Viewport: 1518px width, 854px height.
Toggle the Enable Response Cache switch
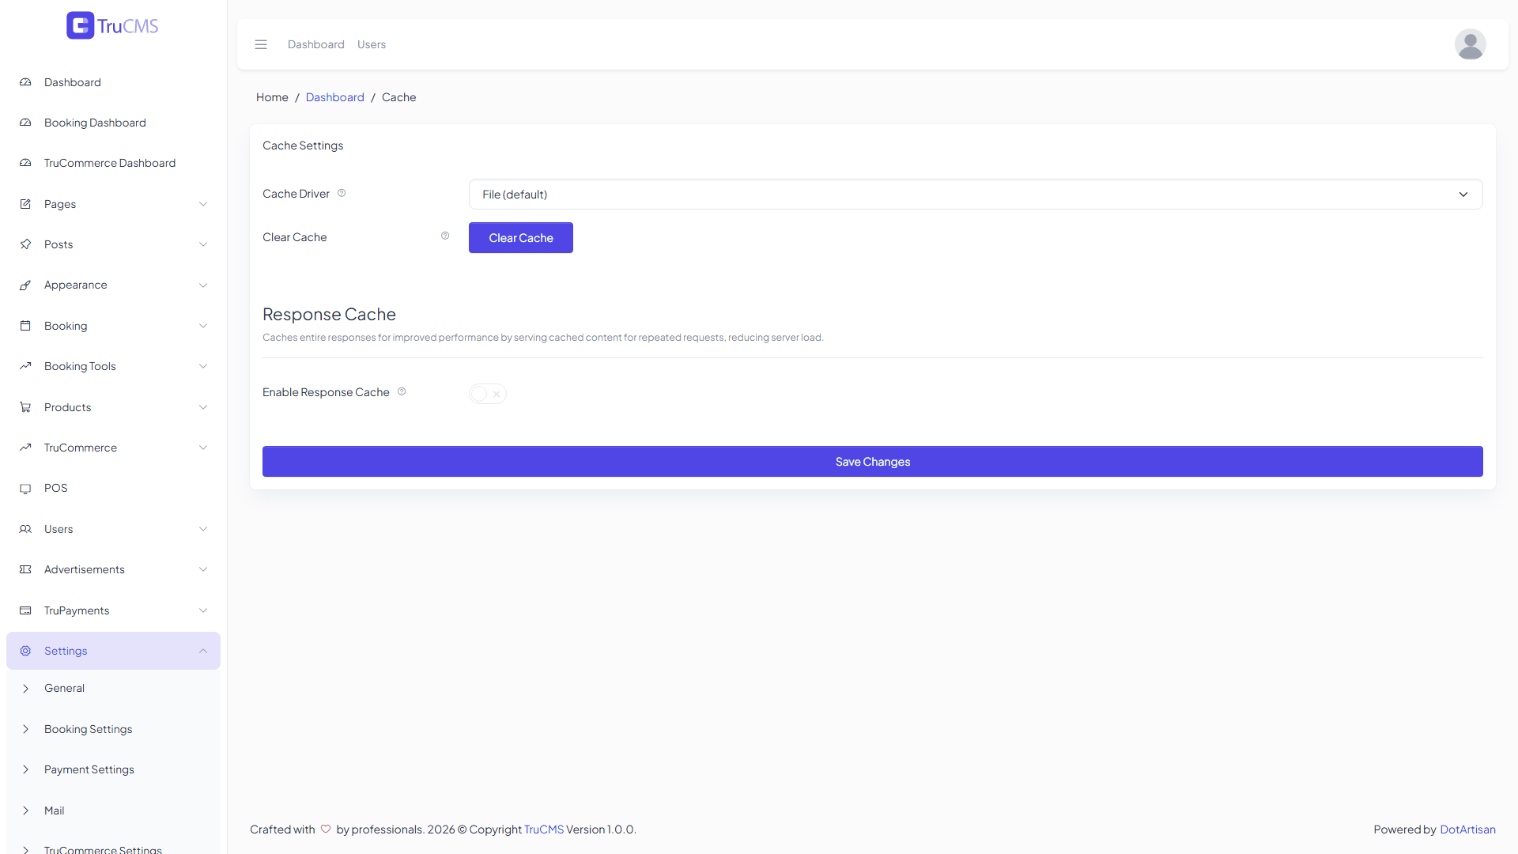pyautogui.click(x=487, y=394)
